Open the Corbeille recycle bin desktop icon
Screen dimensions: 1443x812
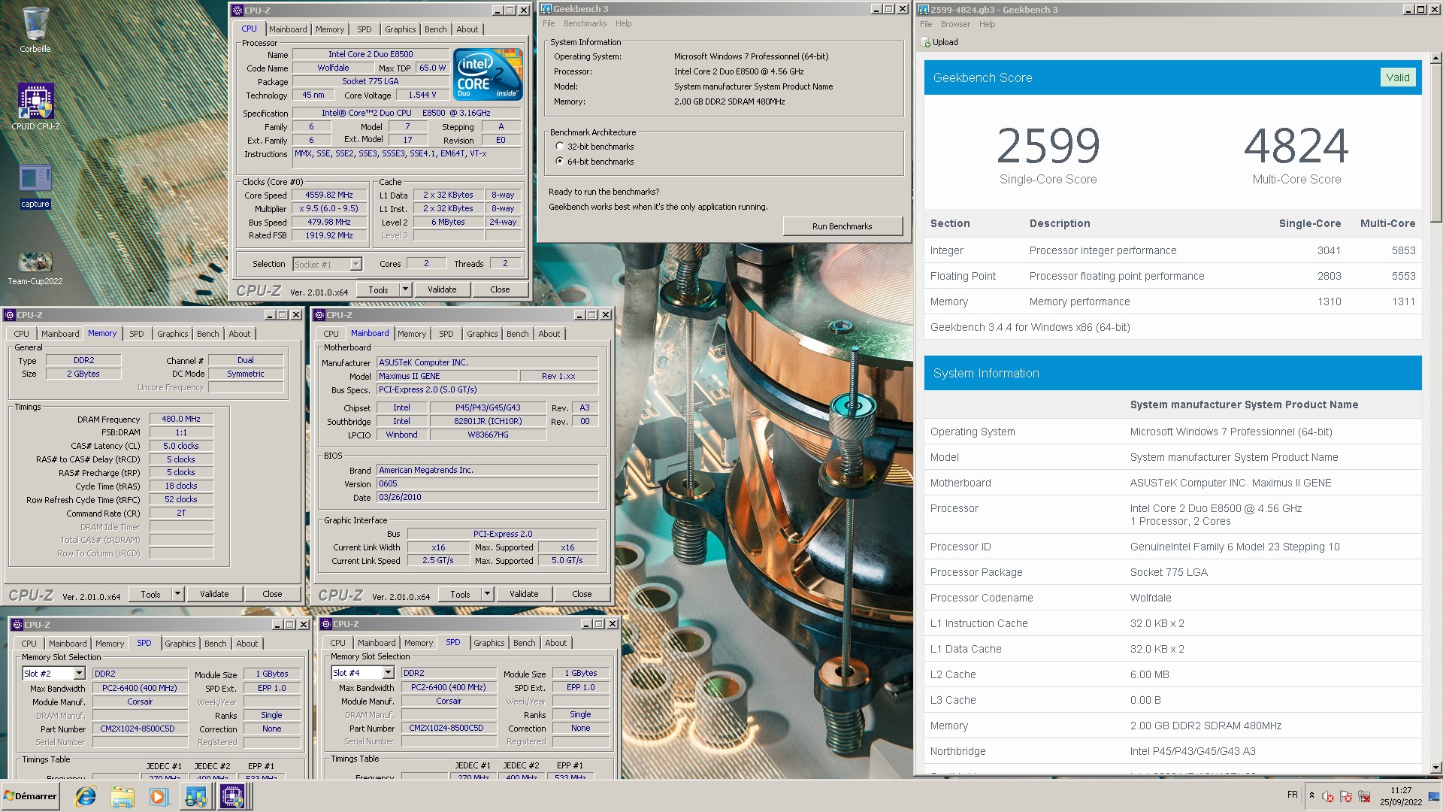point(35,30)
